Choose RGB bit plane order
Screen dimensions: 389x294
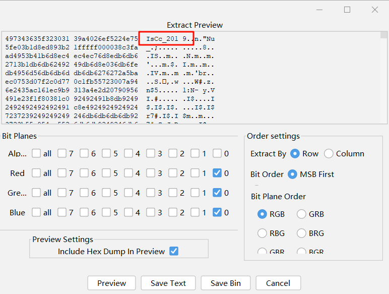262,214
